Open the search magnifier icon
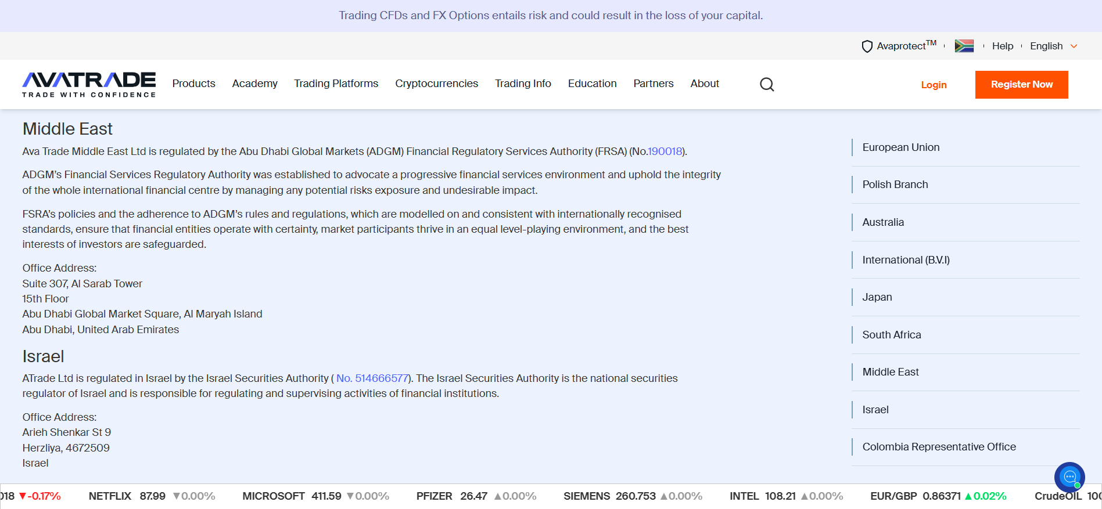 (x=767, y=85)
